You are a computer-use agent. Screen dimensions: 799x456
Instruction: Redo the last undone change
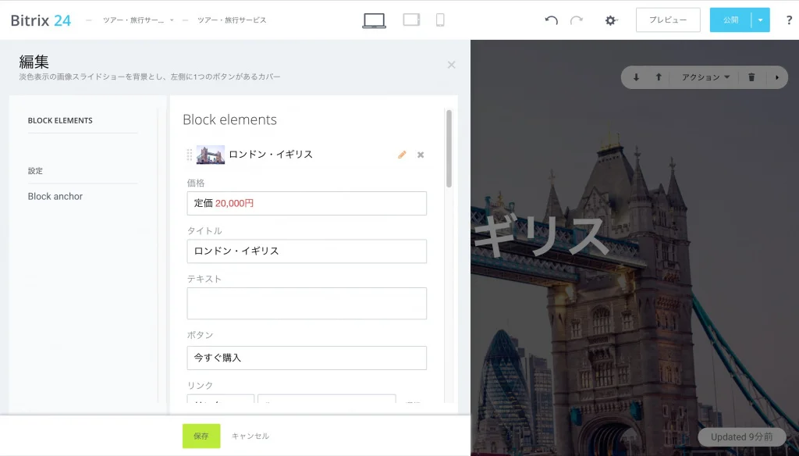click(x=577, y=20)
